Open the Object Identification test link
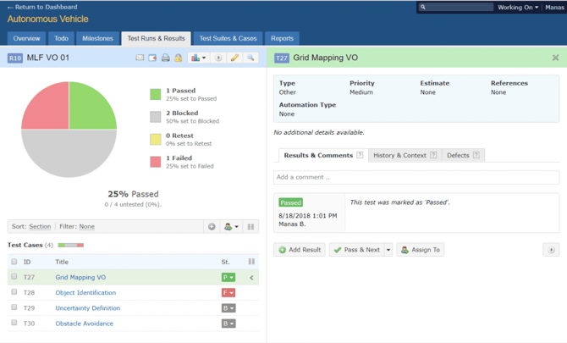Viewport: 567px width, 343px height. 85,293
